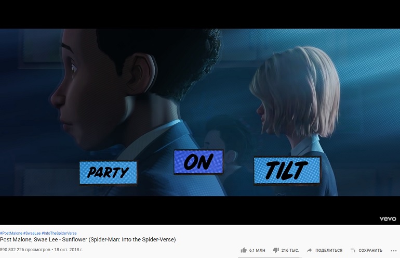Click the СОХРАНИТЬ save button text
Screen dimensions: 400x258
point(370,250)
